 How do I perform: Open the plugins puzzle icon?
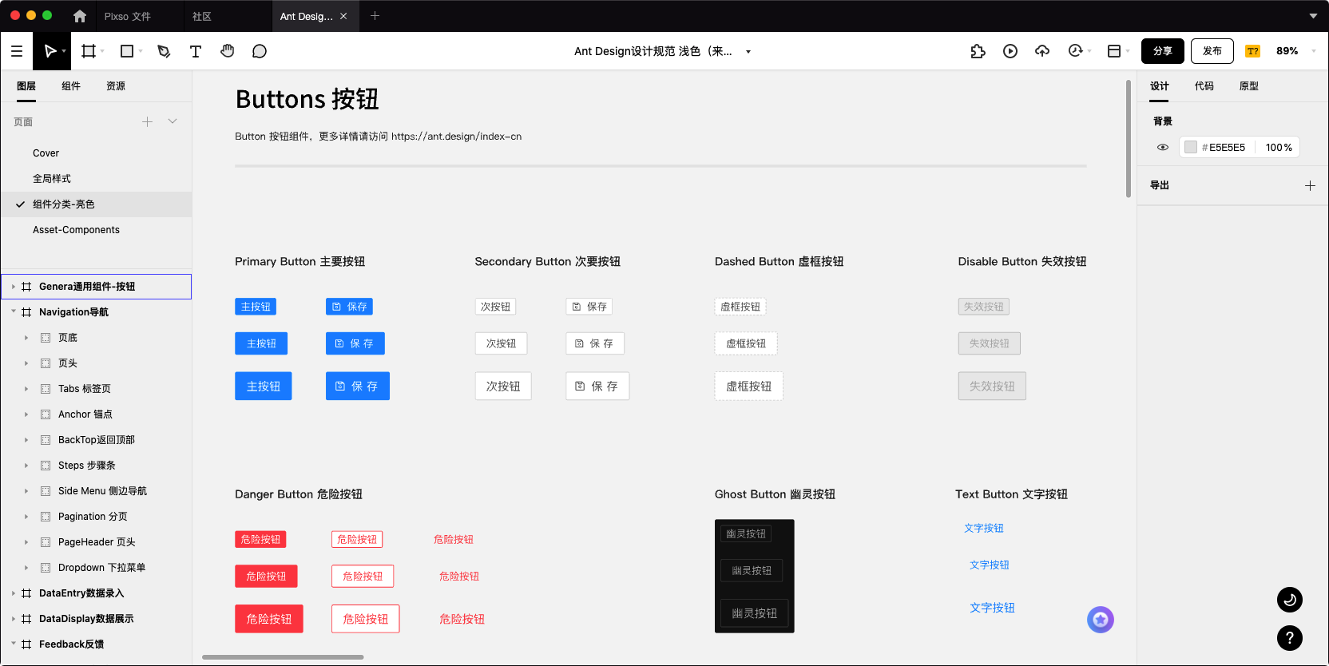pyautogui.click(x=978, y=51)
